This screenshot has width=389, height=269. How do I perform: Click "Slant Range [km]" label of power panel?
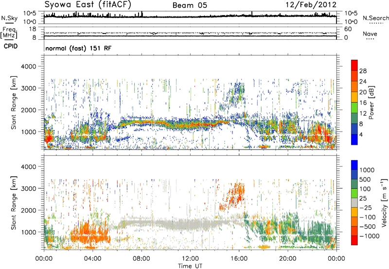coord(14,102)
